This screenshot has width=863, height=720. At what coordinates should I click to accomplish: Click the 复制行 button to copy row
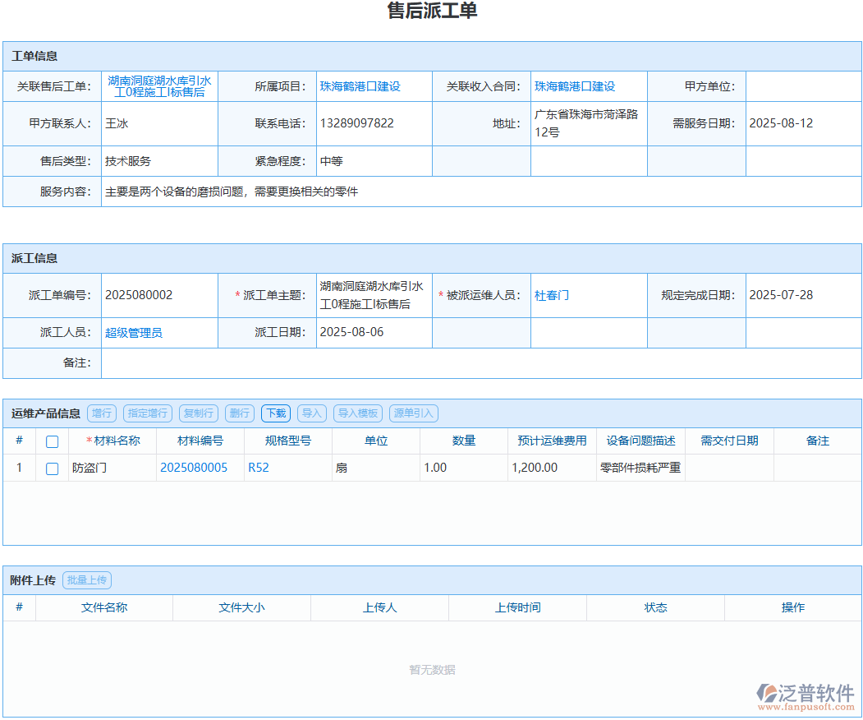coord(198,413)
